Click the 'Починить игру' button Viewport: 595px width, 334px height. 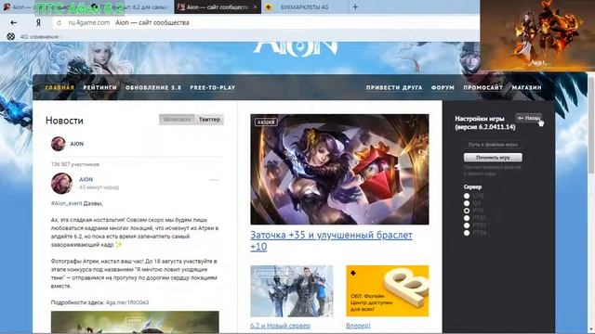493,158
